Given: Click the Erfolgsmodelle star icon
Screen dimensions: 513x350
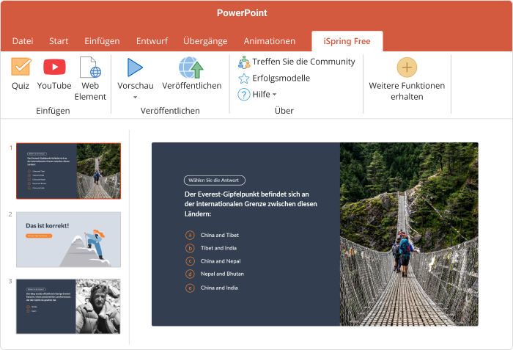Looking at the screenshot, I should (244, 78).
